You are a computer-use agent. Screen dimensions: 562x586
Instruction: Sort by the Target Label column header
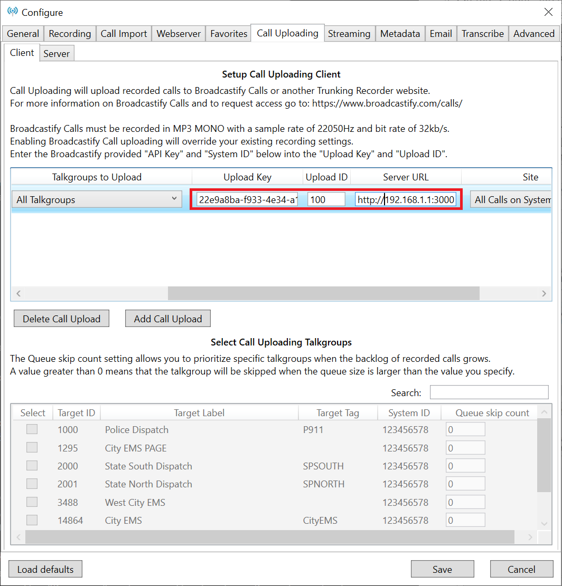click(199, 412)
